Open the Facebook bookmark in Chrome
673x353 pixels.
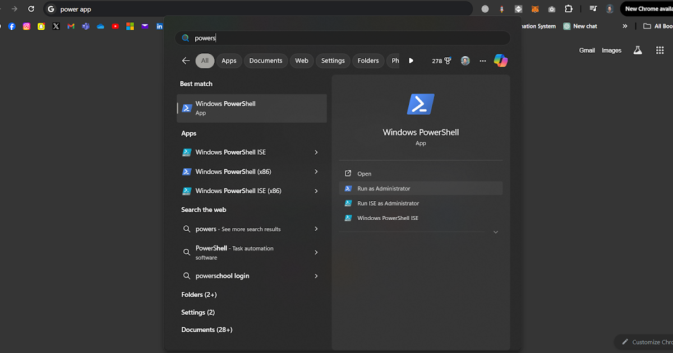coord(12,26)
